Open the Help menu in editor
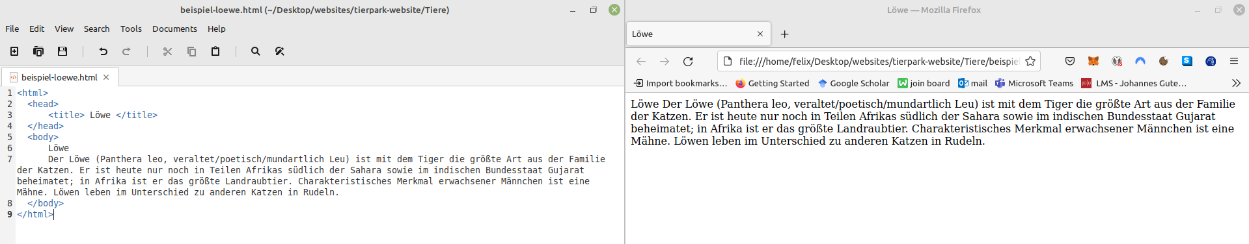Screen dimensions: 1249x244 [x=216, y=29]
